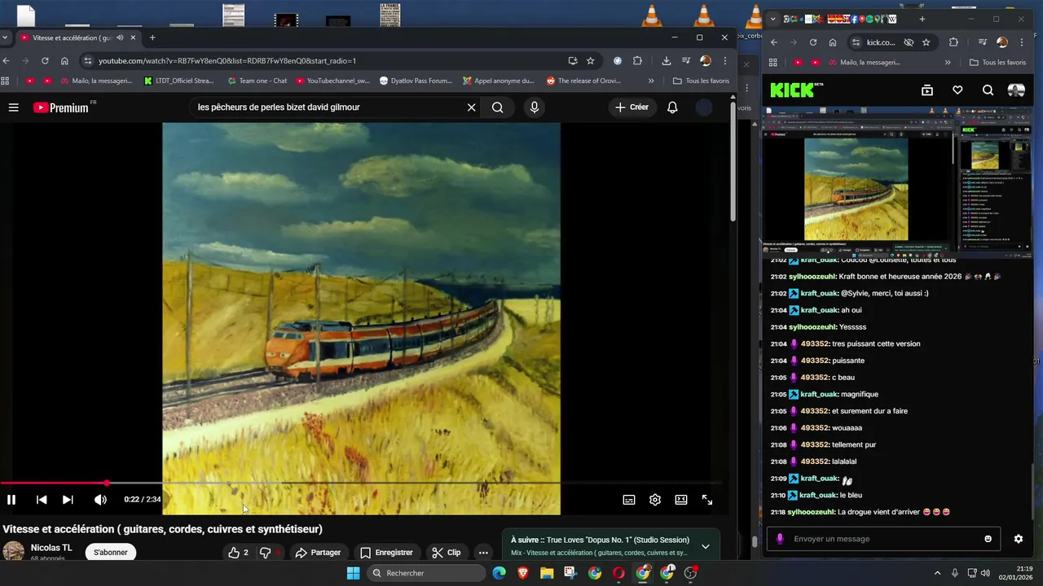Open YouTube player settings gear
The width and height of the screenshot is (1043, 586).
coord(655,500)
